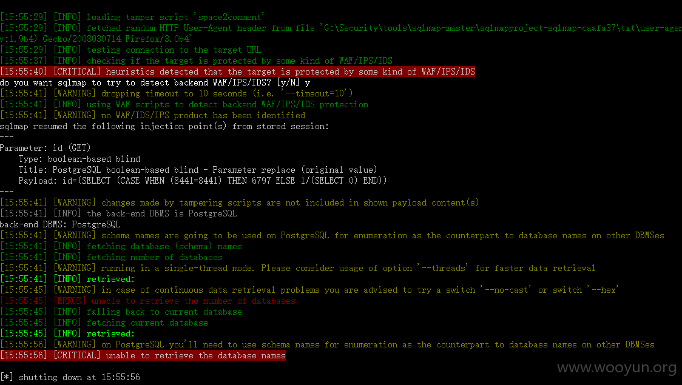Click "checking if the target is protected" line
The width and height of the screenshot is (682, 385).
196,61
